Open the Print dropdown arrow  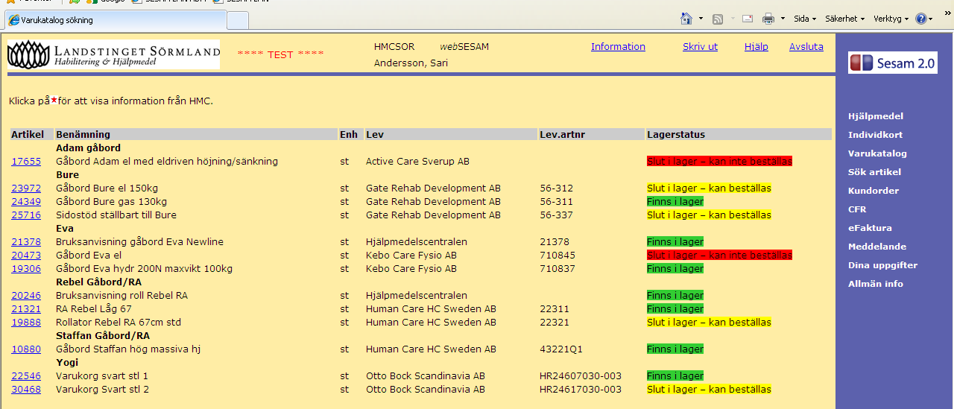coord(783,19)
